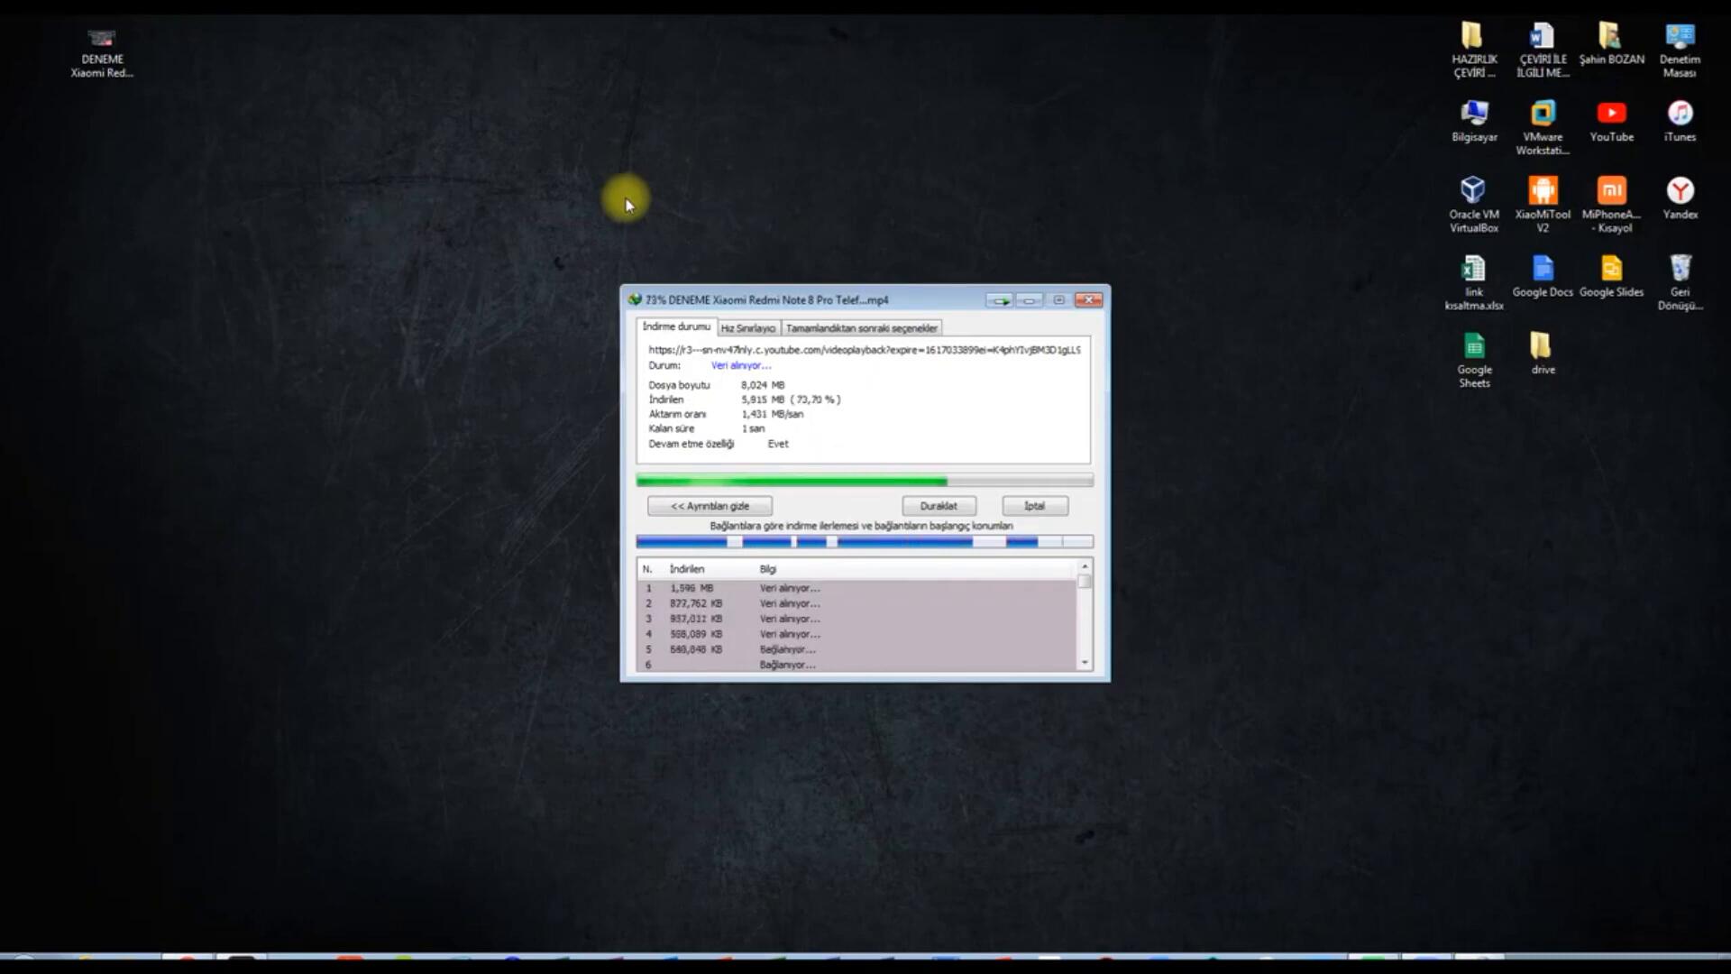Select the MiPhoneAssistant shortcut icon
The image size is (1731, 974).
click(x=1611, y=191)
